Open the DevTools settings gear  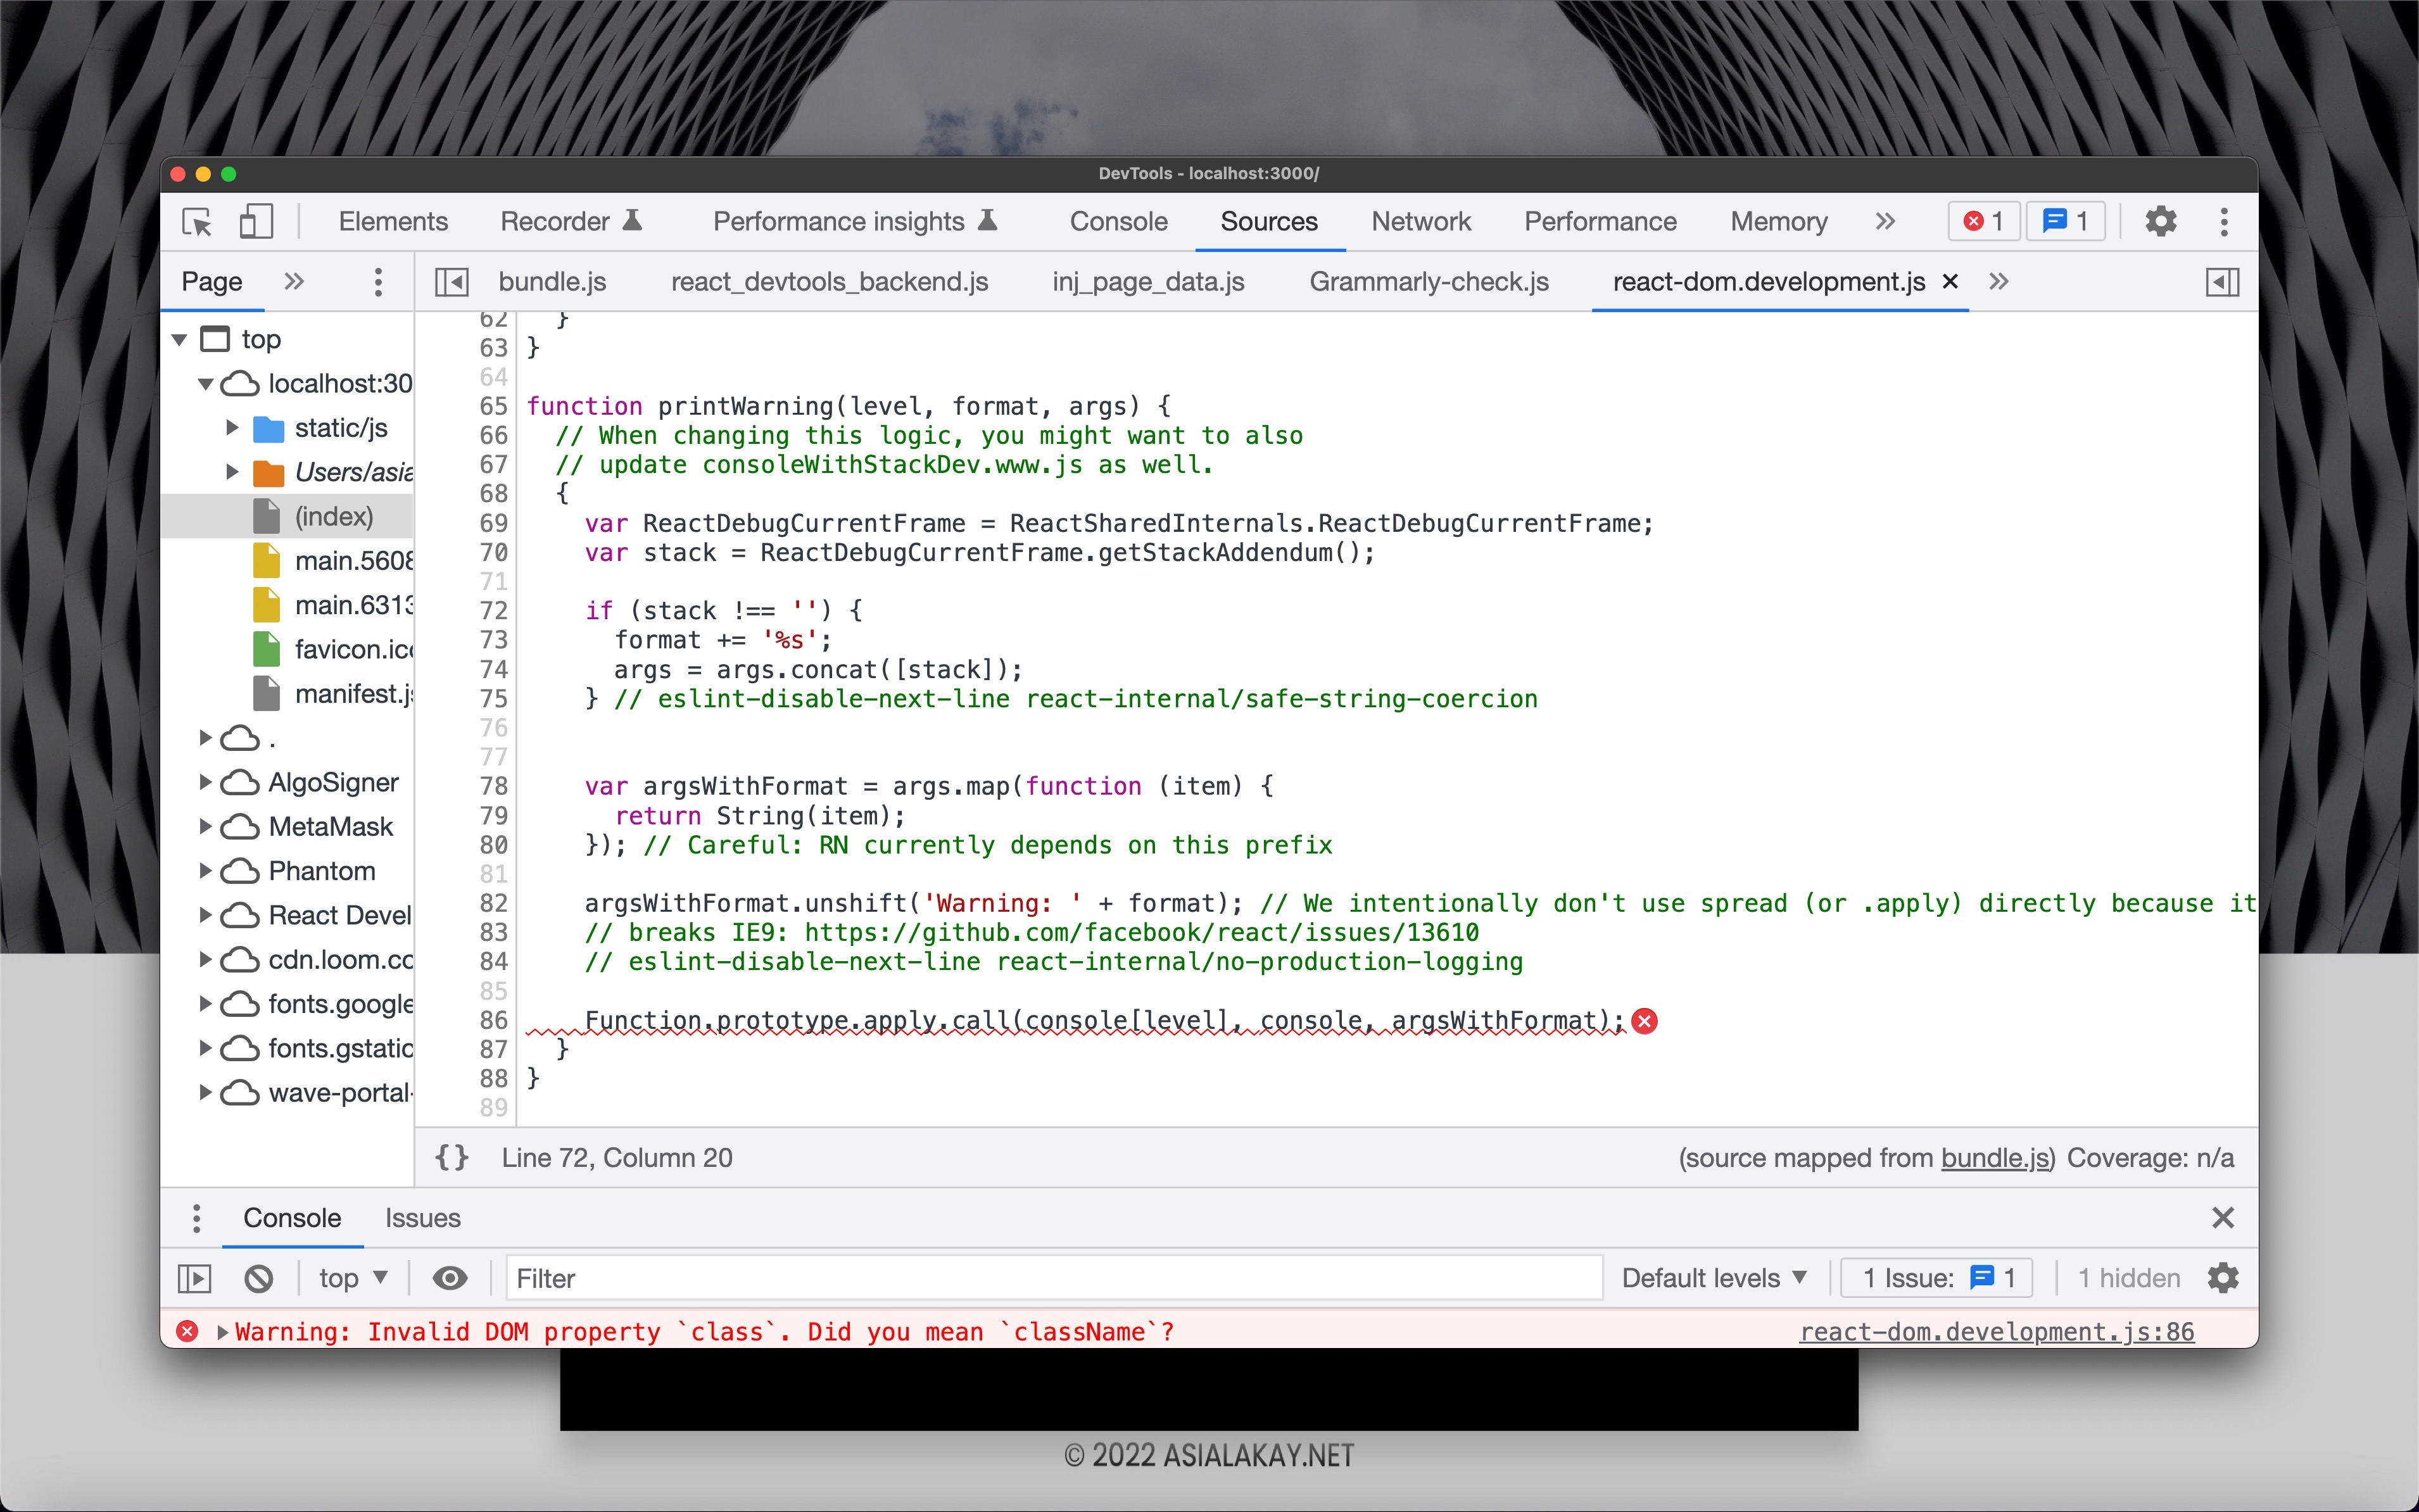2160,221
